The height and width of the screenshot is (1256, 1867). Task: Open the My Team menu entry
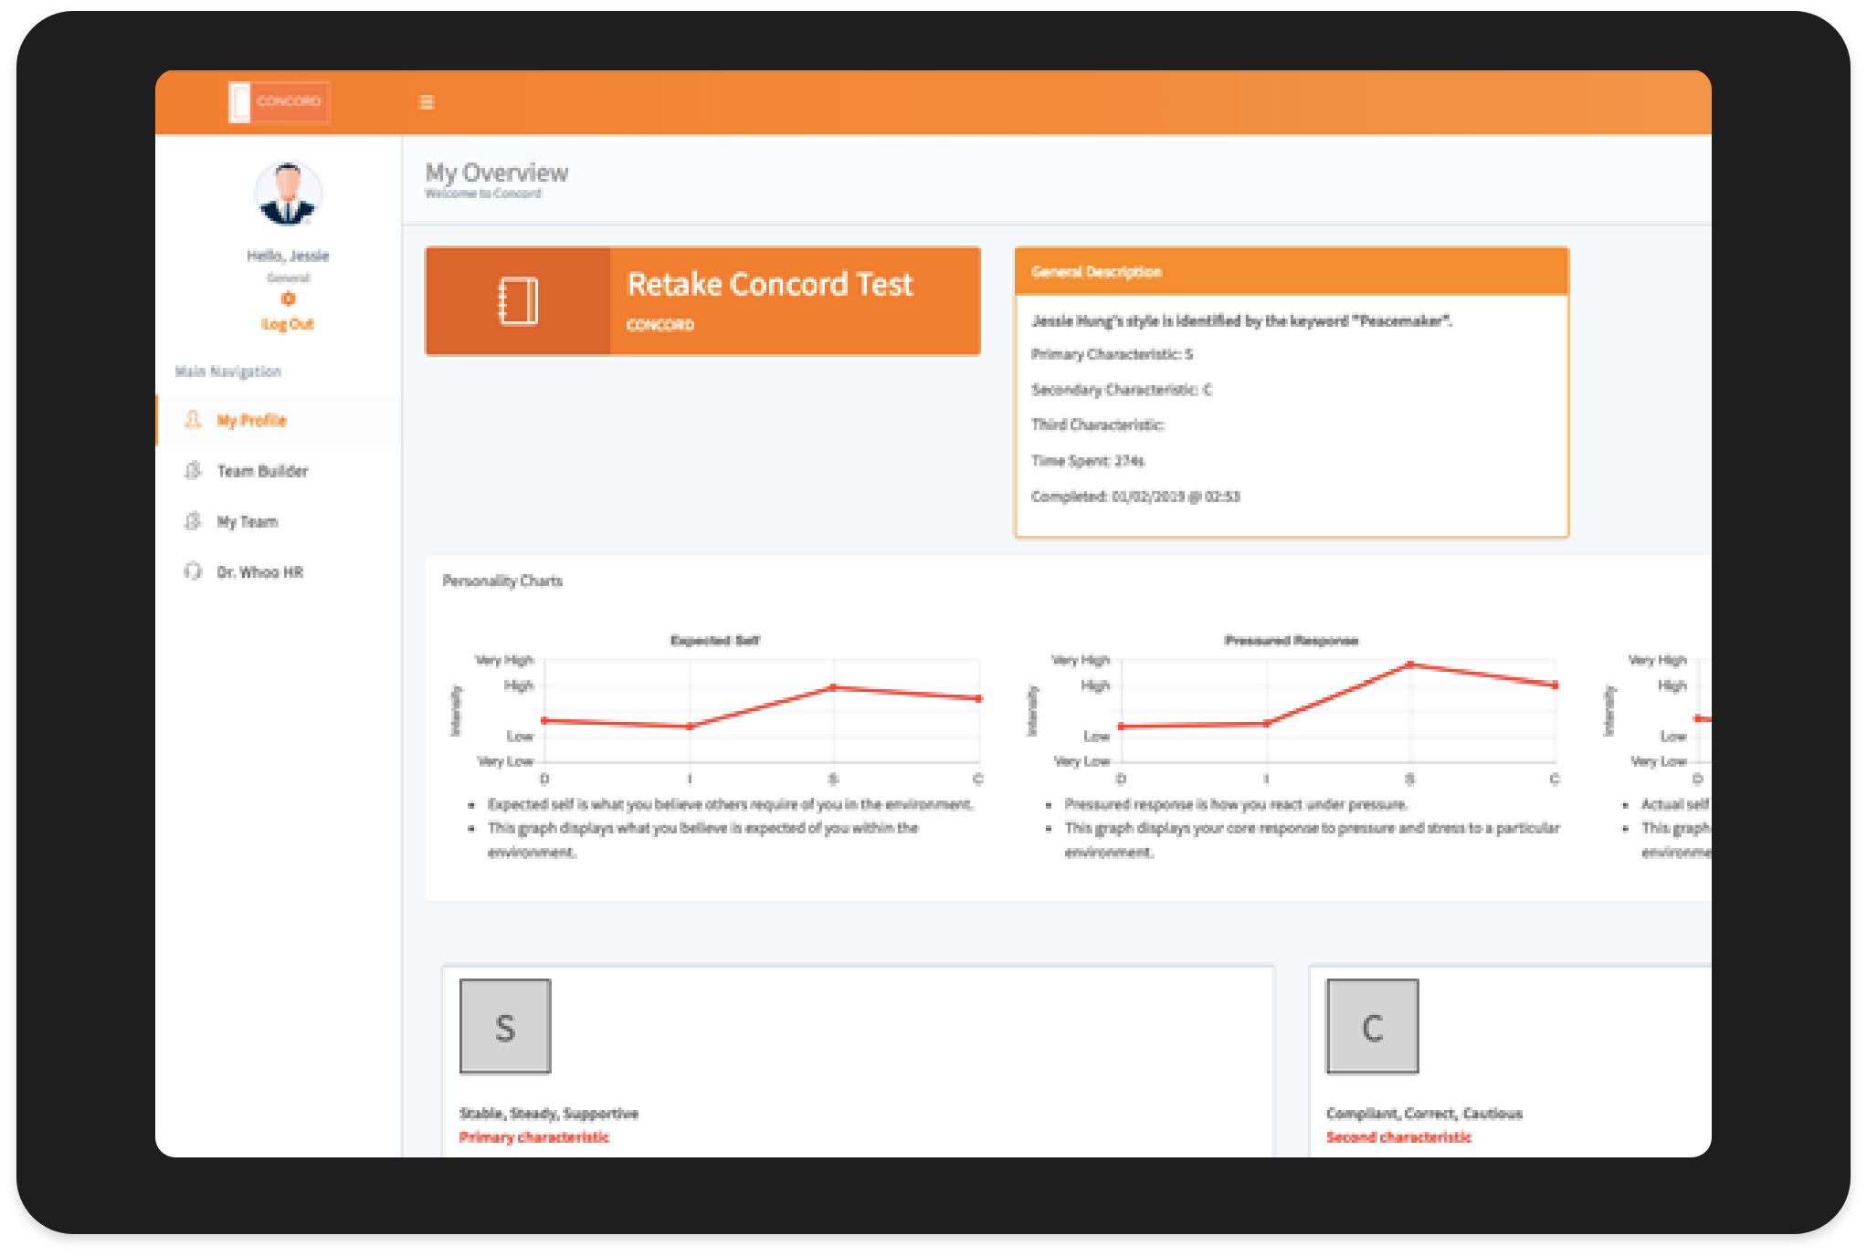point(248,521)
